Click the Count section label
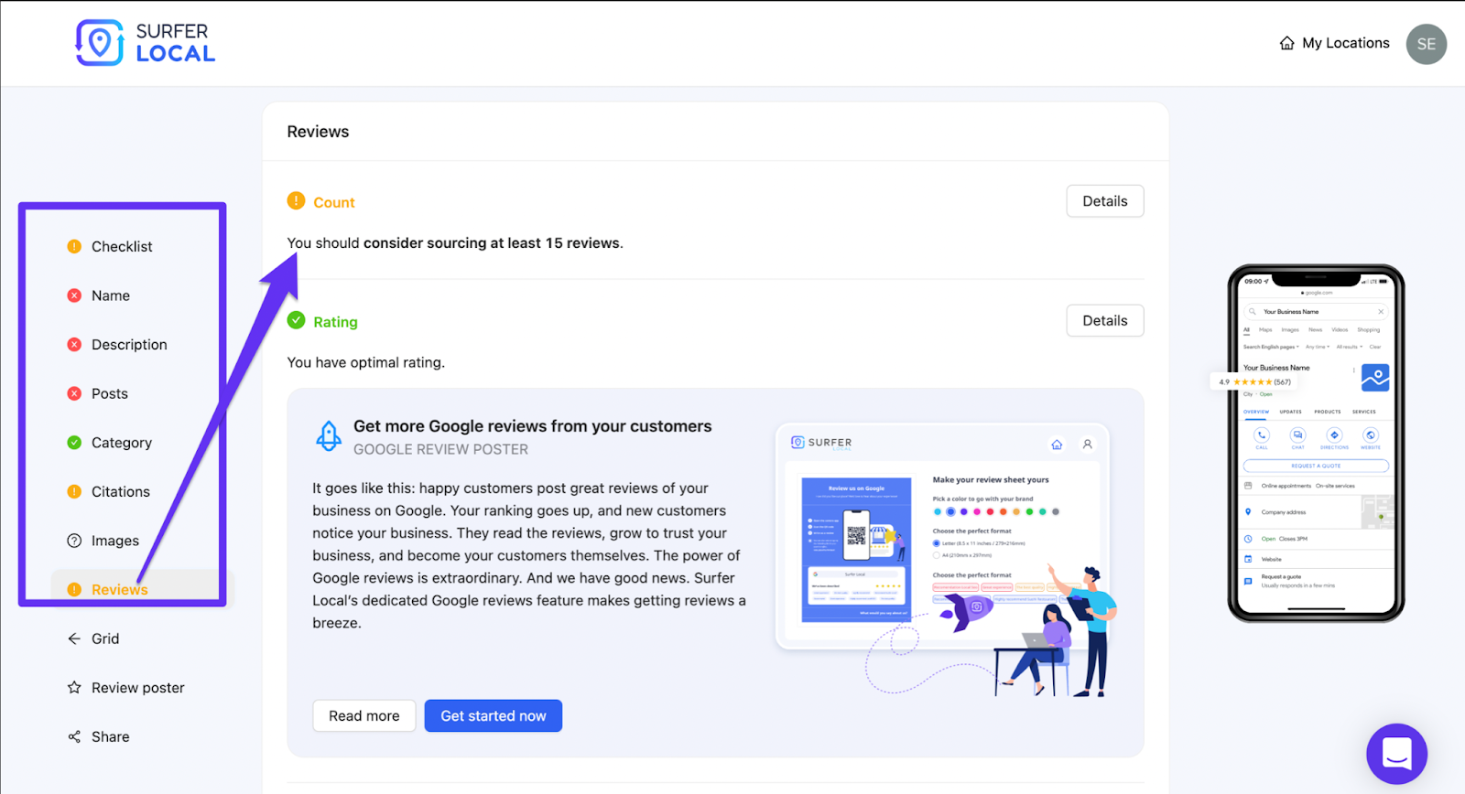This screenshot has width=1465, height=794. pos(334,203)
